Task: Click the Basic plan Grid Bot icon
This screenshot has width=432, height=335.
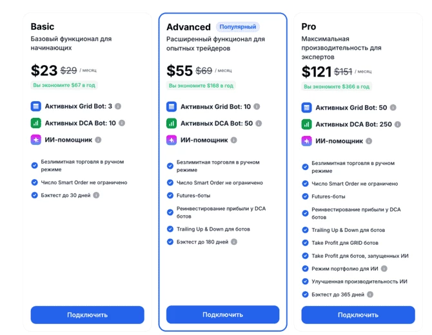Action: point(36,106)
